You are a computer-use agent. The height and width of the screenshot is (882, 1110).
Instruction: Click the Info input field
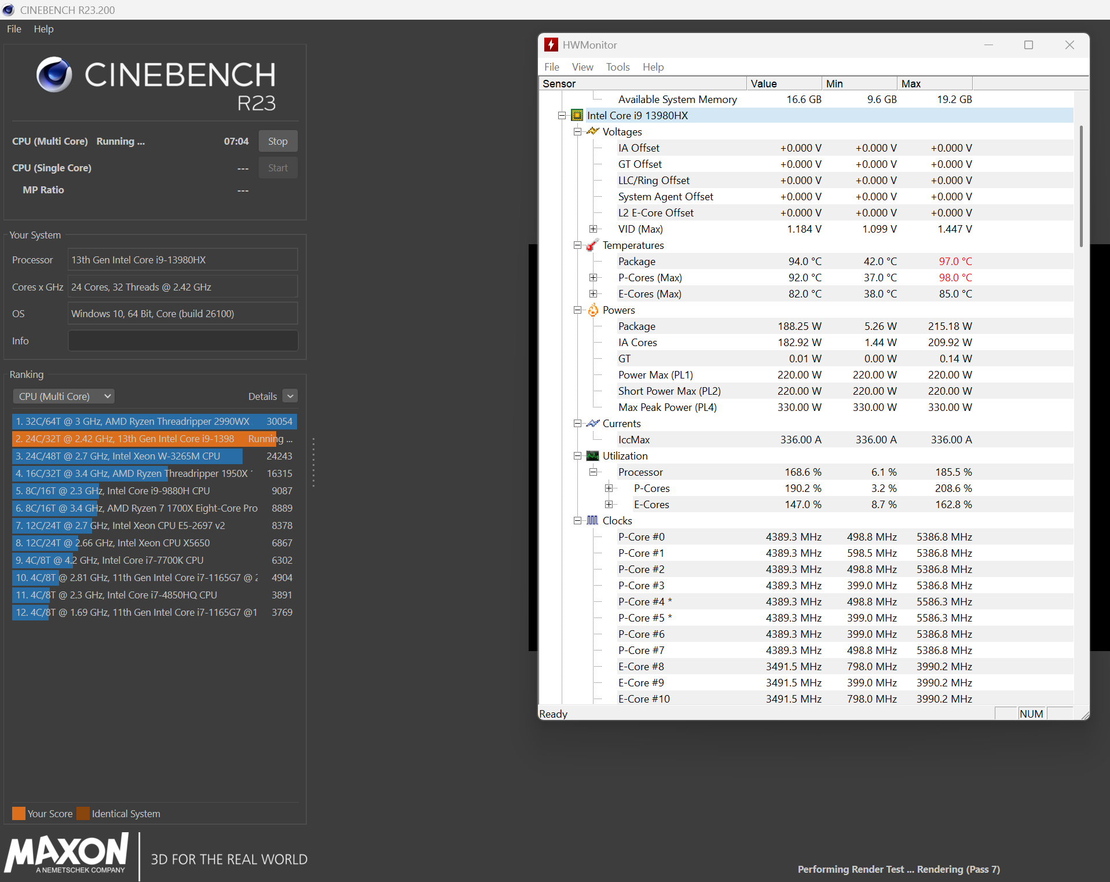pyautogui.click(x=183, y=341)
